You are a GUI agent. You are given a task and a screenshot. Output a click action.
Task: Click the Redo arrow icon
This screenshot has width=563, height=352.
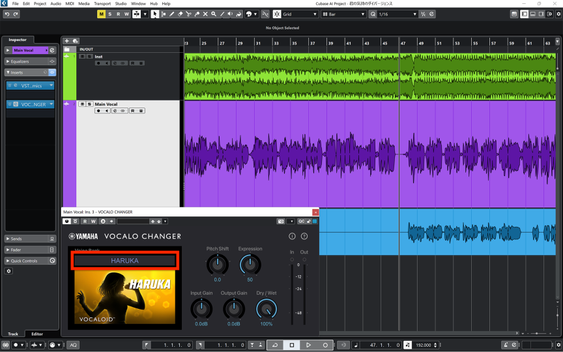16,14
